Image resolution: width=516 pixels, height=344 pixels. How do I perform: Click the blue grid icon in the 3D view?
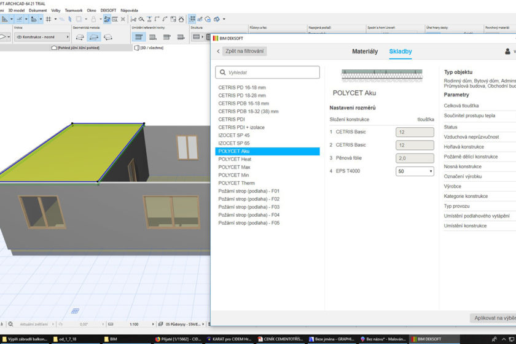(75, 311)
